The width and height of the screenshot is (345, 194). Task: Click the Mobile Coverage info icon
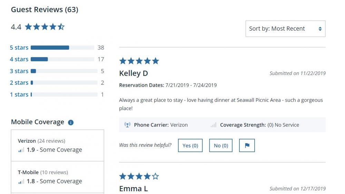pos(71,122)
